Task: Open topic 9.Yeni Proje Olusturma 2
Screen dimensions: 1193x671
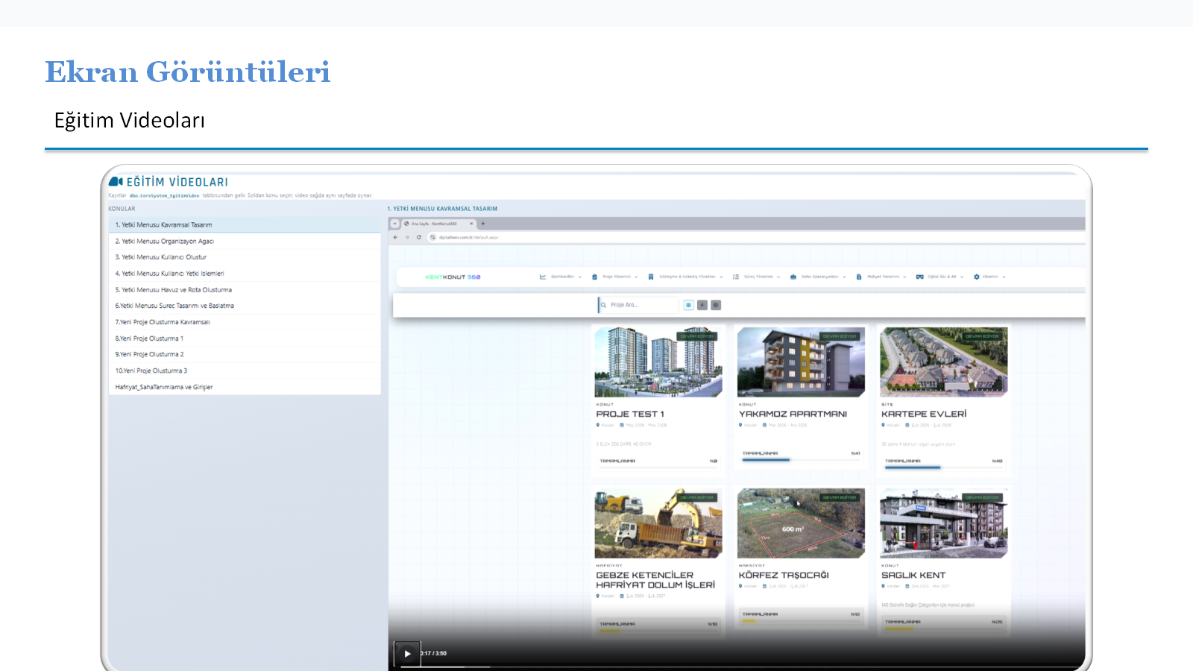Action: [x=245, y=354]
